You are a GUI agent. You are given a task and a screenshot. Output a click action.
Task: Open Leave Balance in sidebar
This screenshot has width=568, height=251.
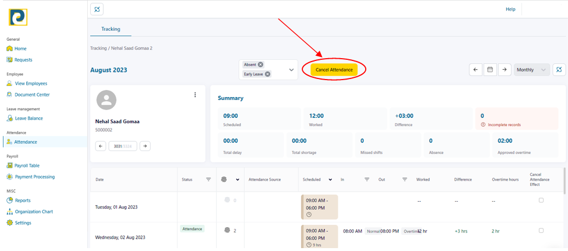pyautogui.click(x=28, y=119)
